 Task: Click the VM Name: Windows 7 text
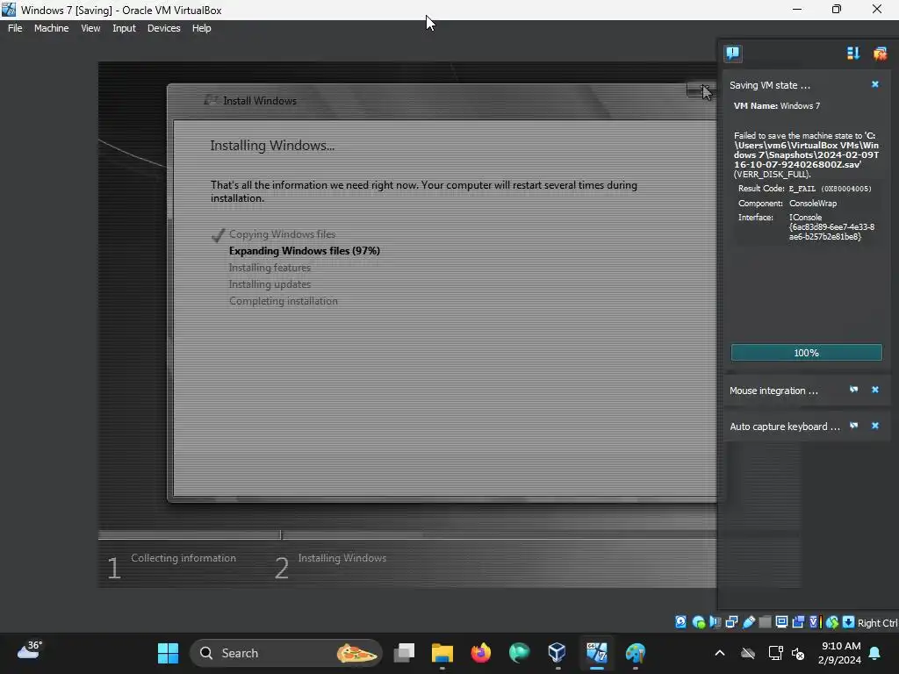click(777, 106)
